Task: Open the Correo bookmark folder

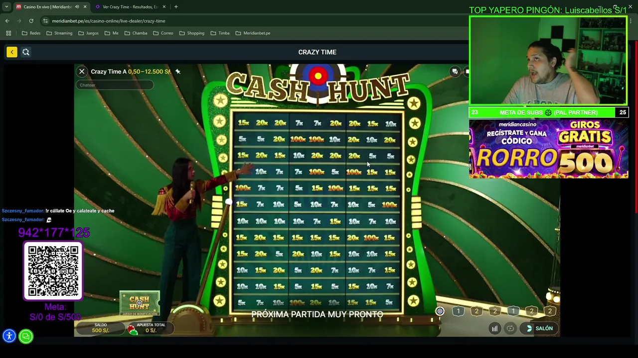Action: [x=163, y=33]
